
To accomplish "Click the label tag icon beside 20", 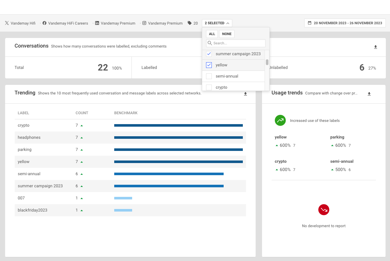I will (x=190, y=23).
